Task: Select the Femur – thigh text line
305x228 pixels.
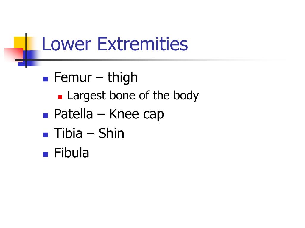Action: [96, 78]
